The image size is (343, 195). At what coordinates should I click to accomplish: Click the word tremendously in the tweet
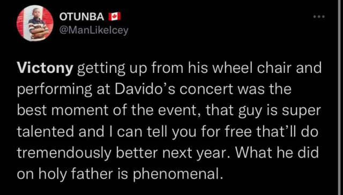64,153
